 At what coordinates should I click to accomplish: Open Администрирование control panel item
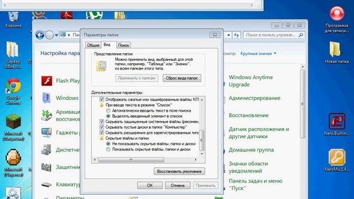click(x=254, y=98)
